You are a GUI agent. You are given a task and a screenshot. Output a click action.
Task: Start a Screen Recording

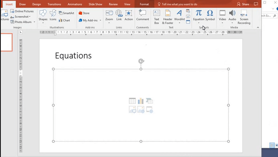pyautogui.click(x=244, y=17)
